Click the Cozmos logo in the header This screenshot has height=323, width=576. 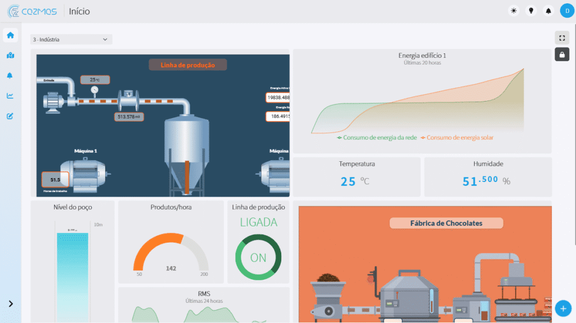point(32,11)
